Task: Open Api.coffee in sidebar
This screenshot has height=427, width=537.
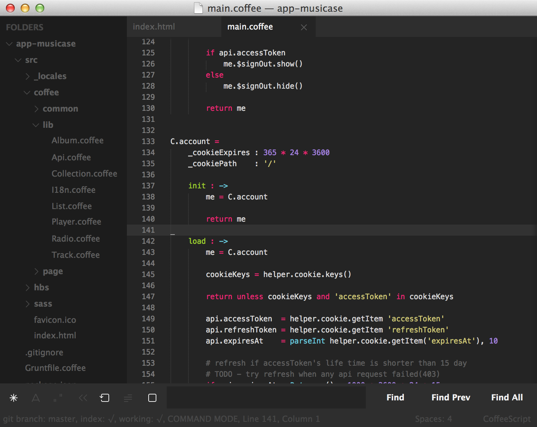Action: pos(71,157)
